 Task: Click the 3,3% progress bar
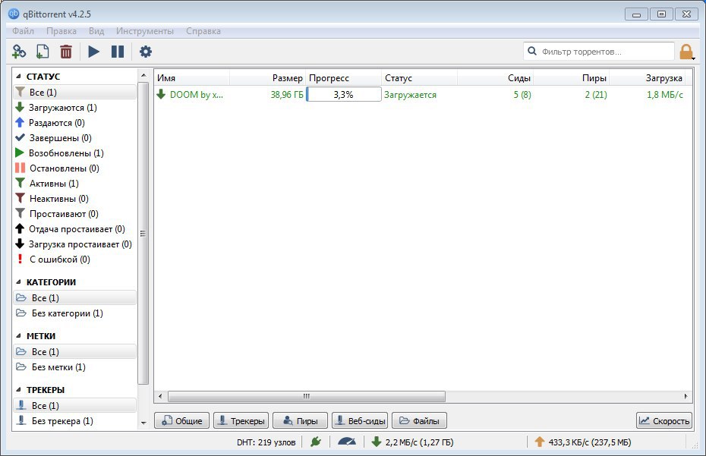click(344, 95)
